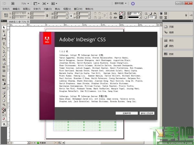Open the Stroke panel
This screenshot has height=145, width=194.
[169, 40]
